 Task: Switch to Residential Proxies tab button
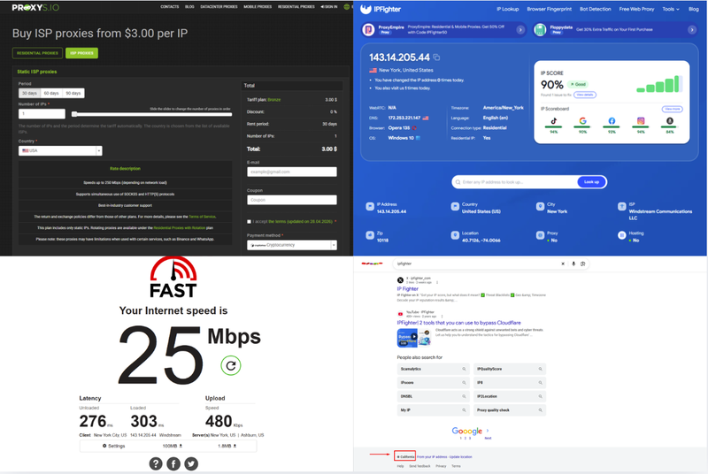pos(37,53)
